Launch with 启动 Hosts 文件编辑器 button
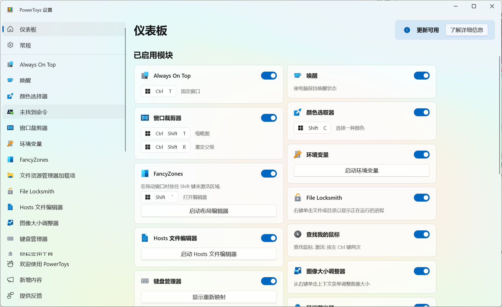Image resolution: width=502 pixels, height=307 pixels. click(209, 254)
